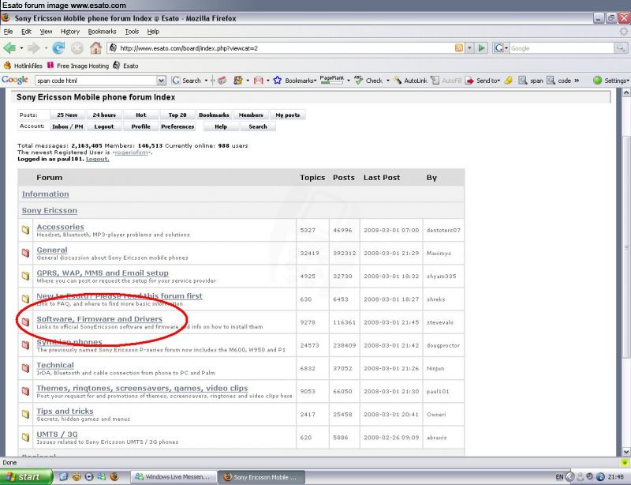This screenshot has width=631, height=485.
Task: Open the Tools menu
Action: [x=132, y=32]
